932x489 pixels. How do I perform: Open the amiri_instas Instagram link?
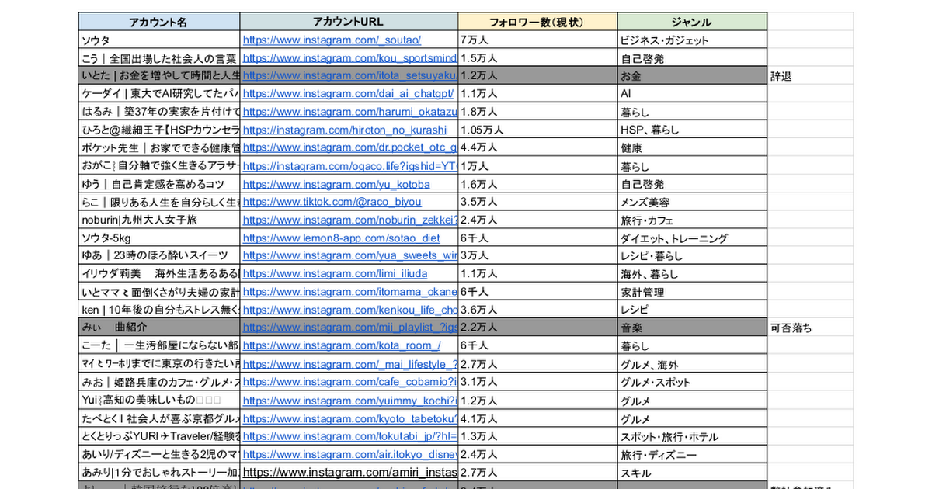pyautogui.click(x=350, y=472)
